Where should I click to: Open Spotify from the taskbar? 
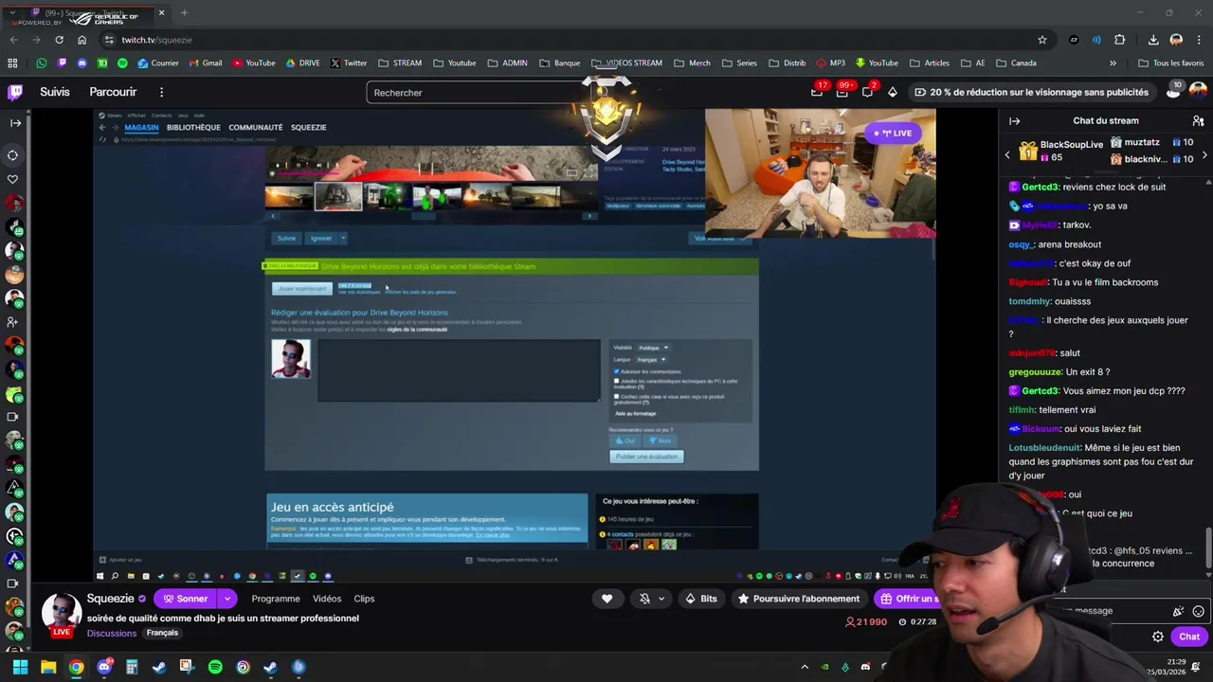[x=215, y=667]
